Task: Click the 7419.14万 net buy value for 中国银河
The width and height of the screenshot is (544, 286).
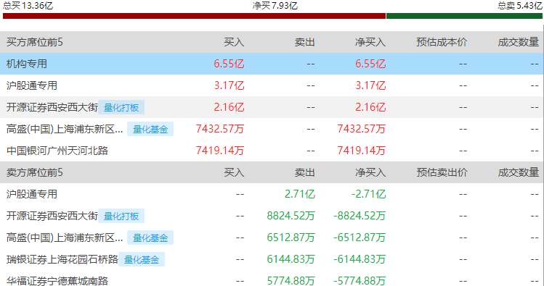Action: [x=361, y=151]
